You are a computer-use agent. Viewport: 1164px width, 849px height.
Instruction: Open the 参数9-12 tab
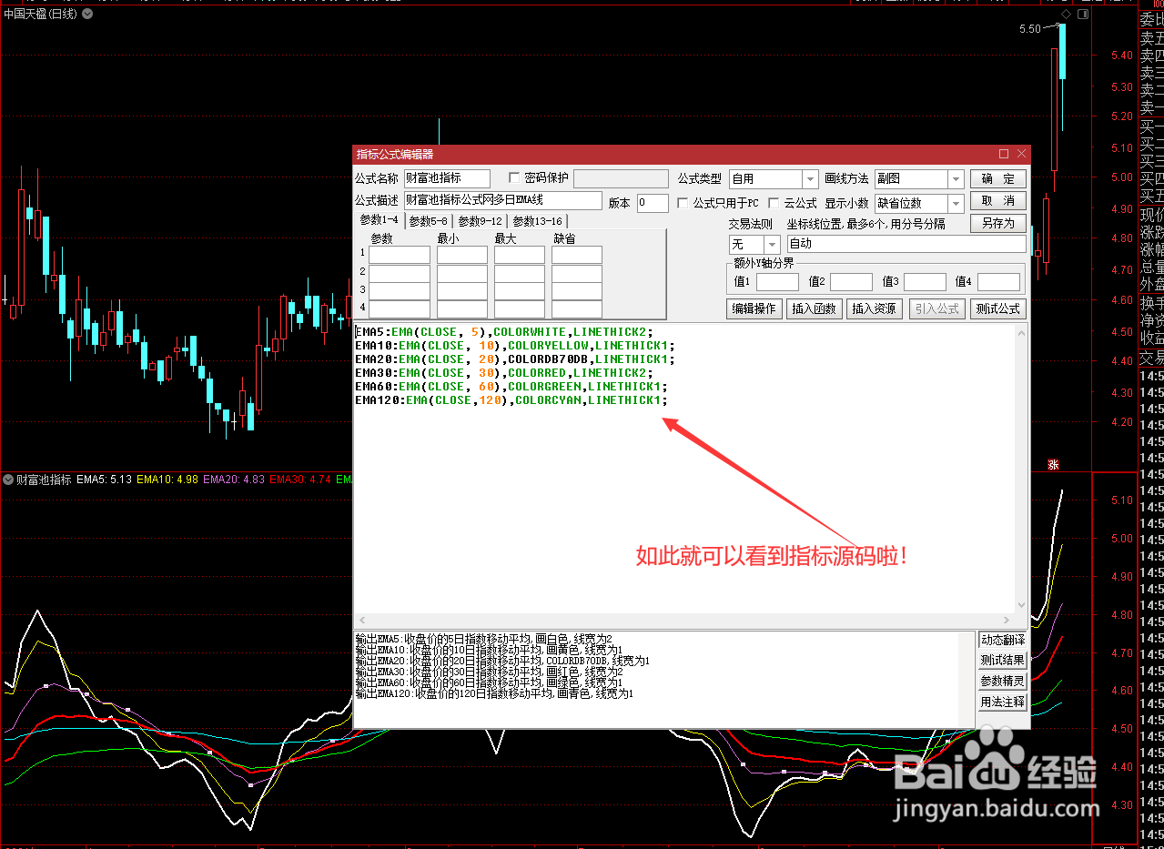pyautogui.click(x=480, y=221)
